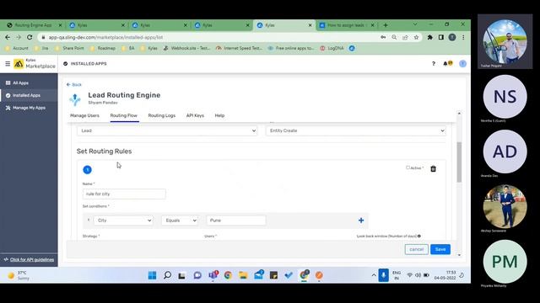
Task: Click the Lead Routing Engine app icon
Action: pos(75,99)
